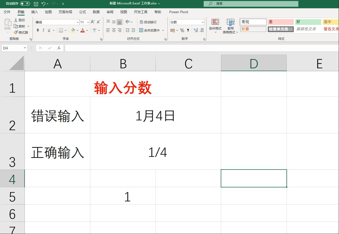The width and height of the screenshot is (339, 234).
Task: Apply underline using the U icon
Action: pos(48,30)
